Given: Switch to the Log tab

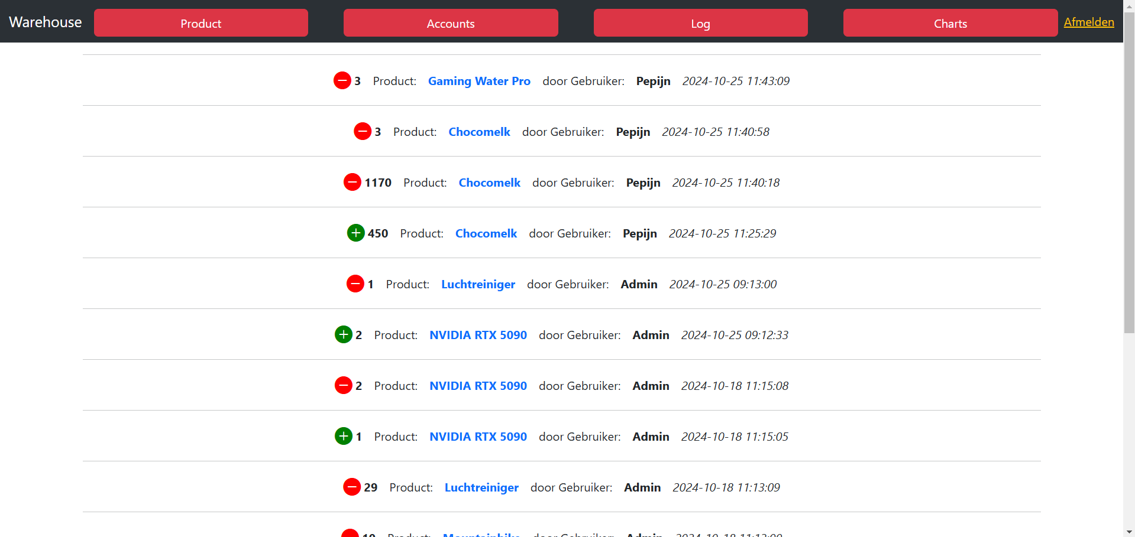Looking at the screenshot, I should [x=700, y=23].
